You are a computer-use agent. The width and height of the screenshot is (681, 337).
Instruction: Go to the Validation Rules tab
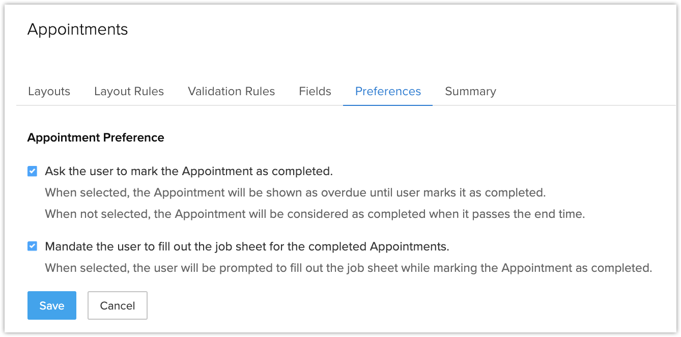[231, 92]
